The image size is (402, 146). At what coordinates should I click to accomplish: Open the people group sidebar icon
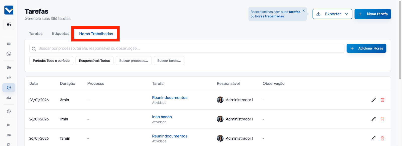9,98
